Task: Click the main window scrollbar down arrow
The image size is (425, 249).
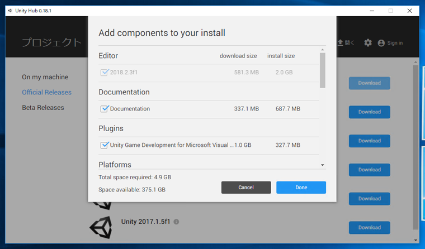Action: click(415, 240)
